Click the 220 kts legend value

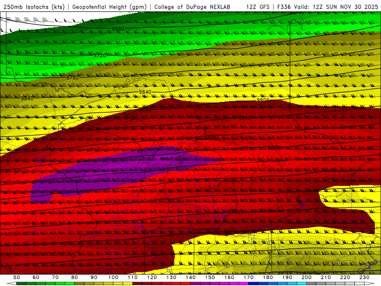tap(345, 277)
